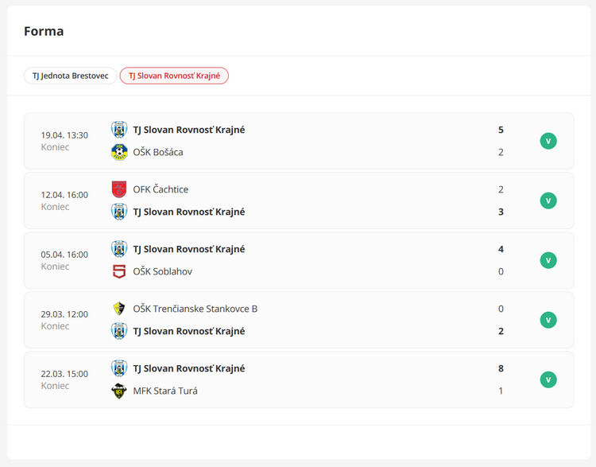This screenshot has width=596, height=467.
Task: Click Krajné crest in 29.03. match row
Action: (119, 331)
